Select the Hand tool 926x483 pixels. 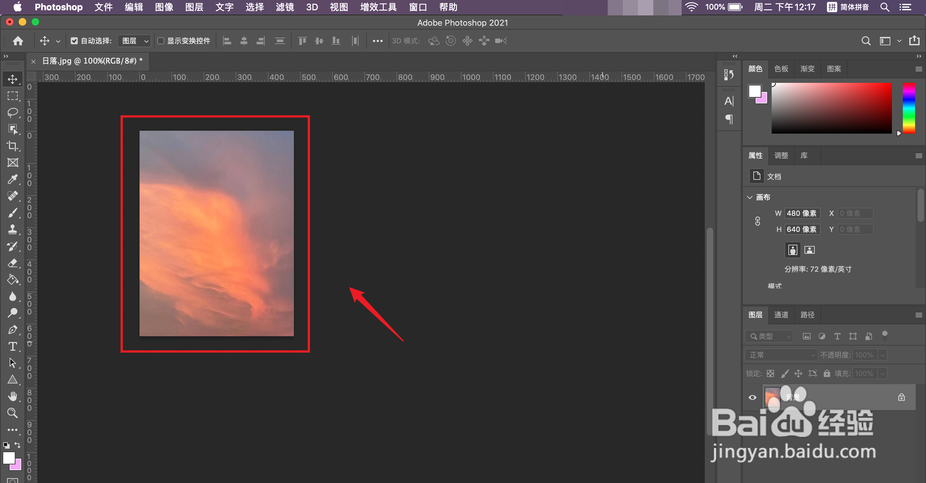pos(13,396)
